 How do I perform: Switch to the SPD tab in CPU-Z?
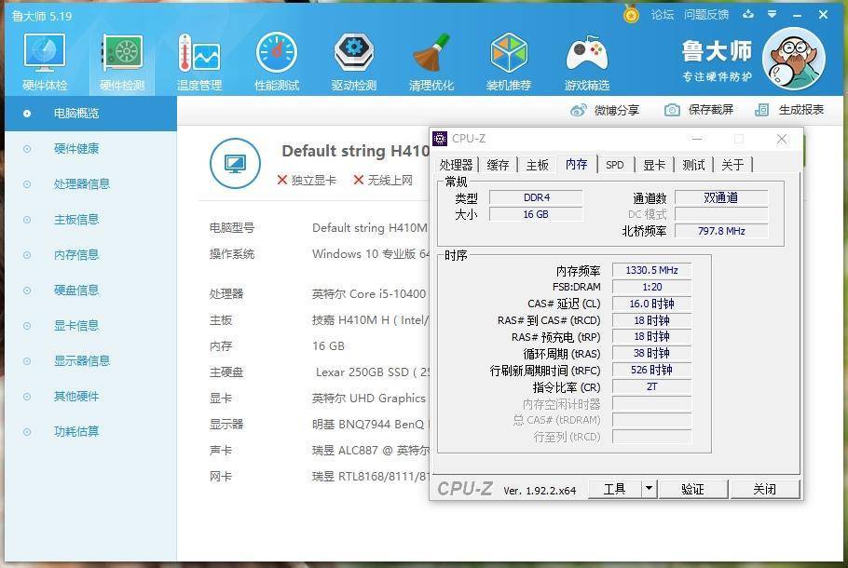(x=614, y=165)
